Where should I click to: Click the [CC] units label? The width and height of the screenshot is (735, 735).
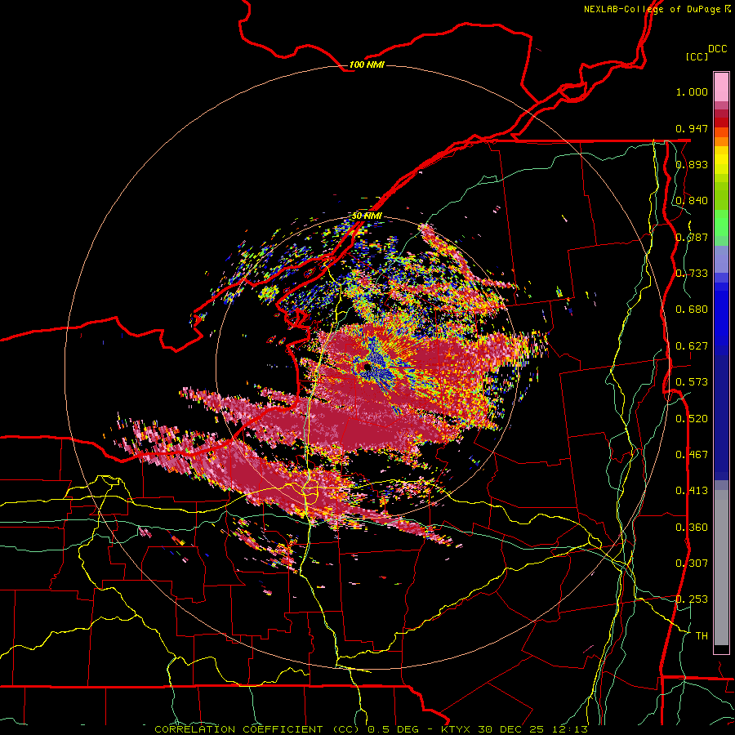pyautogui.click(x=697, y=56)
